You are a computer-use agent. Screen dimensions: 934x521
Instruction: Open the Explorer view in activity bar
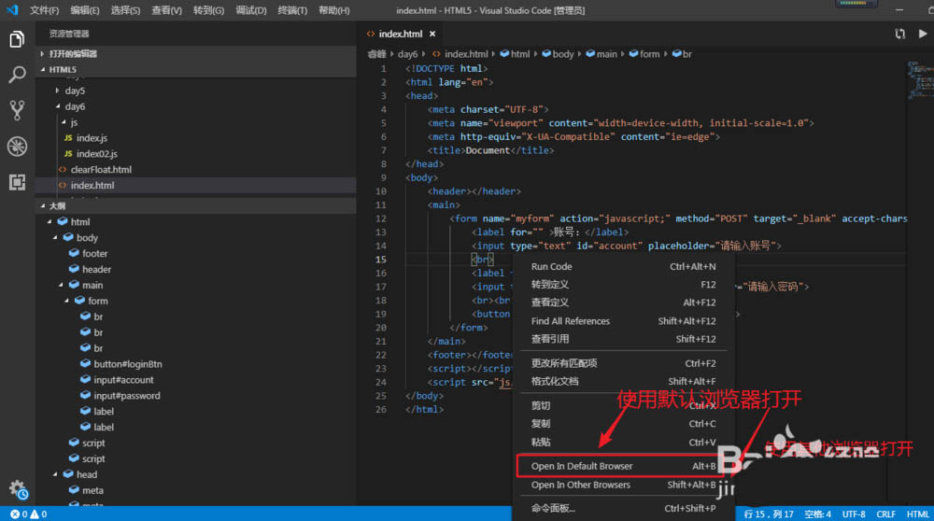(x=17, y=39)
